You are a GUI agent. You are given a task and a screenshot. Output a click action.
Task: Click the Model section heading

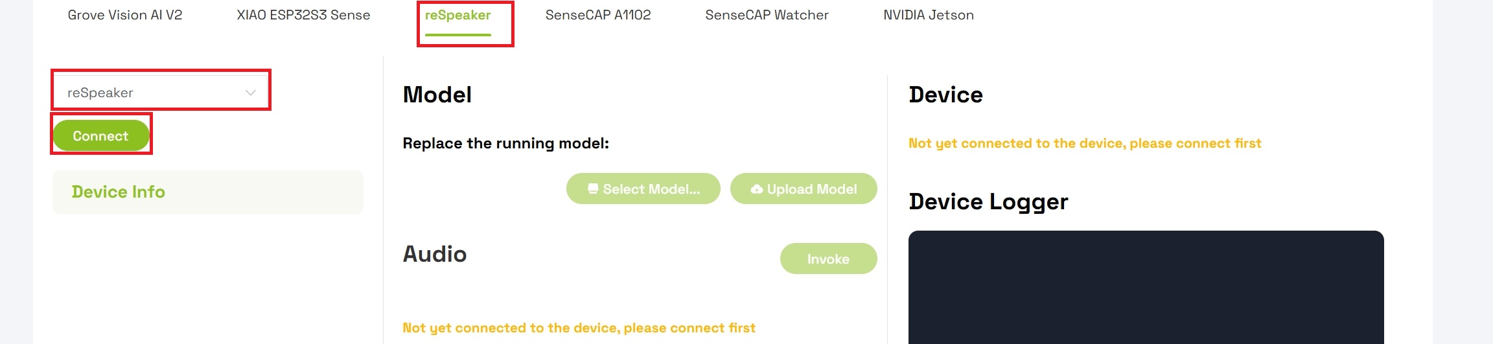click(x=437, y=95)
